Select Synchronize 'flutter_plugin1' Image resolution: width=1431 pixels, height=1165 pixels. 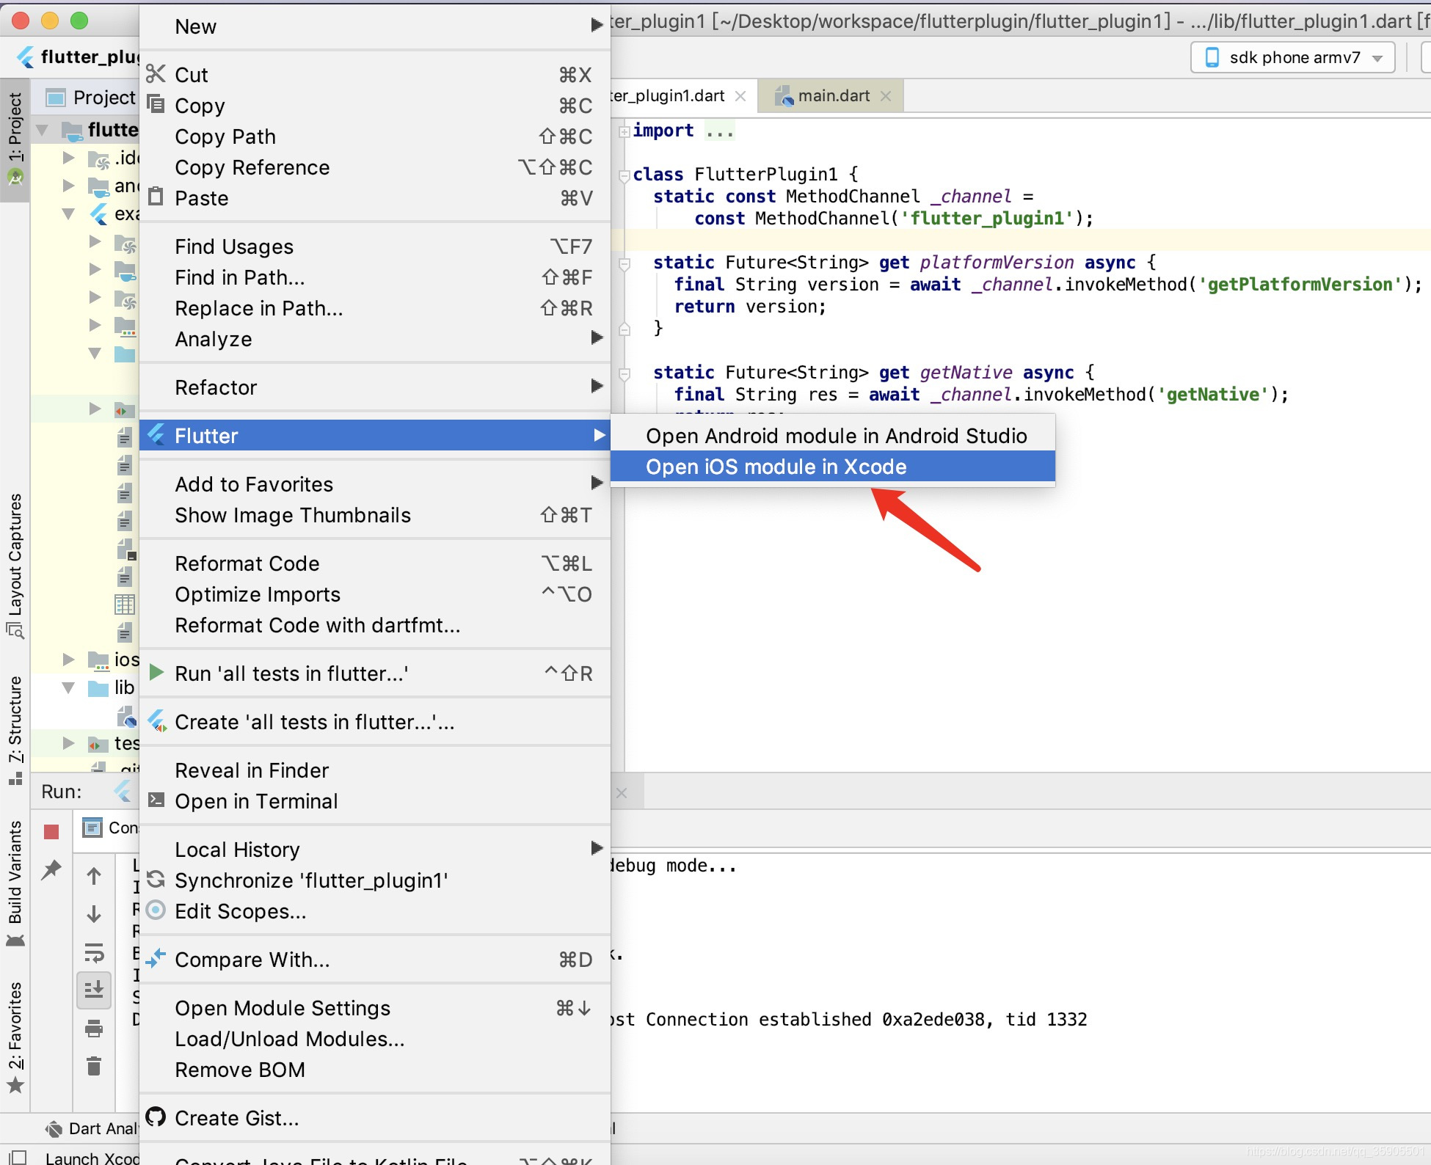pyautogui.click(x=375, y=880)
